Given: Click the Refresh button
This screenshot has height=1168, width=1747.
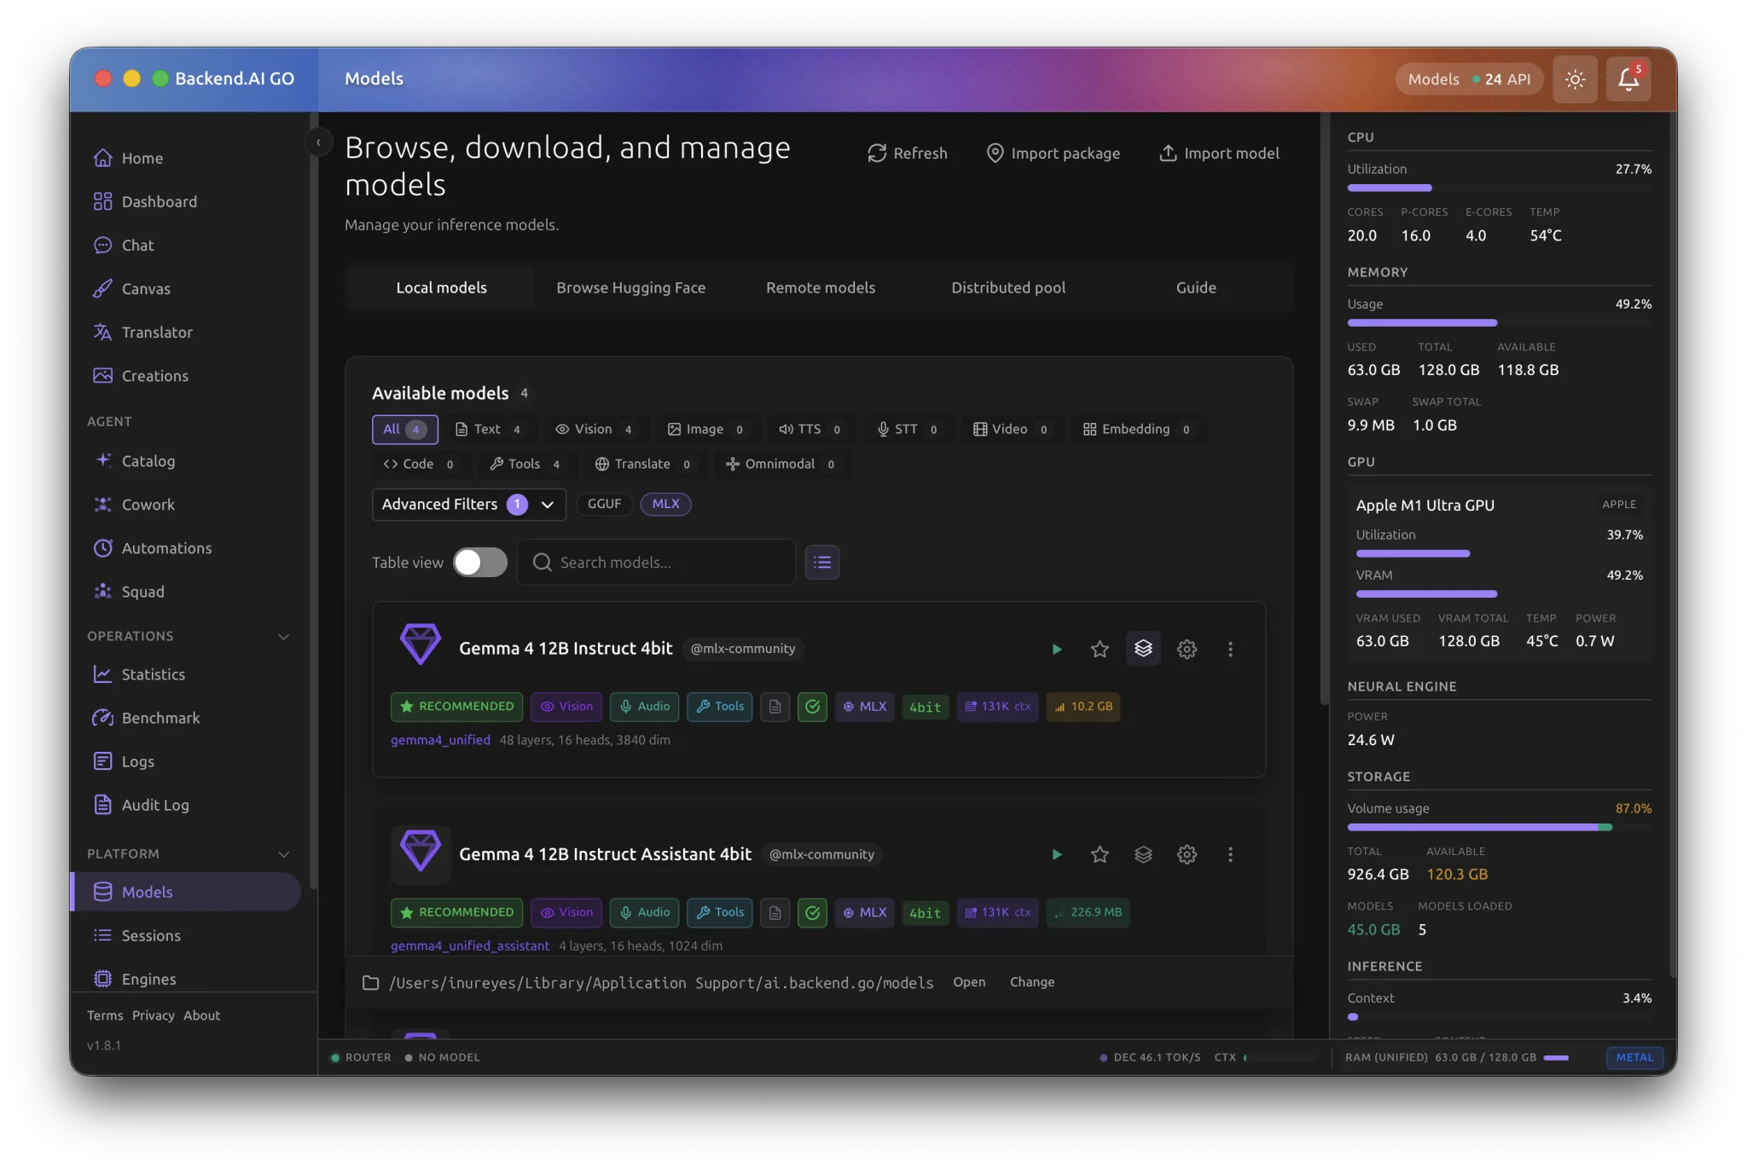Looking at the screenshot, I should (908, 153).
